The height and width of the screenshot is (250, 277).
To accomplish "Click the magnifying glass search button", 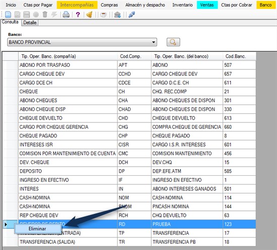I will [x=173, y=42].
